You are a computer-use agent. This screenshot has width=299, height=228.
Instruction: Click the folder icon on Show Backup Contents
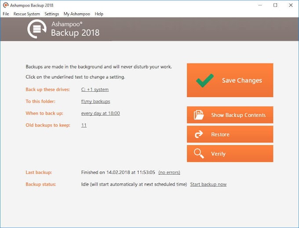click(199, 115)
